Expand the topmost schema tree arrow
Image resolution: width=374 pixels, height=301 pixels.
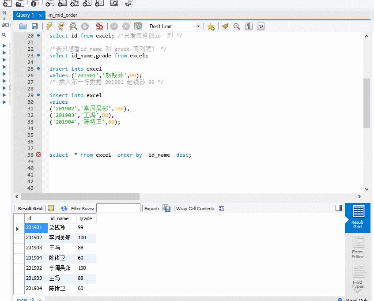tap(4, 45)
